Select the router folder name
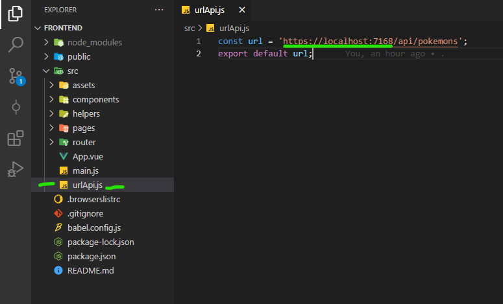Screen dimensions: 503x304 pyautogui.click(x=84, y=142)
